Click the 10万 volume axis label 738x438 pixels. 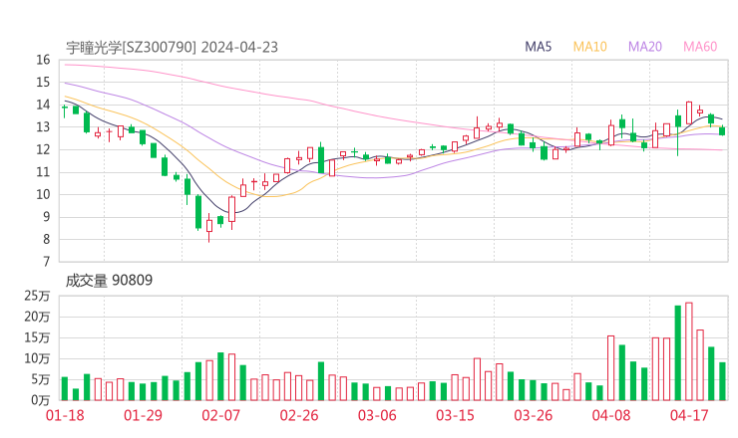[x=37, y=359]
